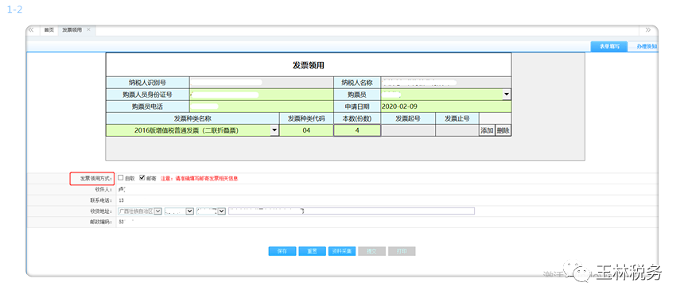Click the 保存 button
Viewport: 684px width, 302px height.
pyautogui.click(x=282, y=251)
